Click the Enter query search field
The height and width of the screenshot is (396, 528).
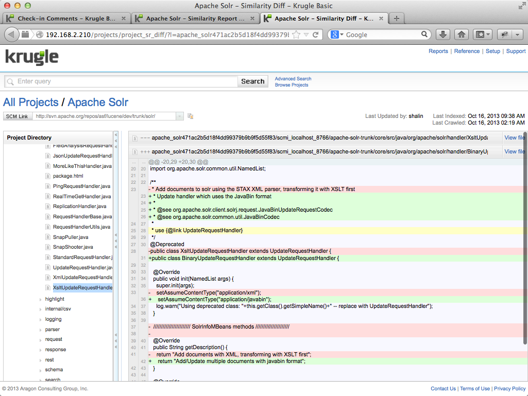tap(121, 81)
